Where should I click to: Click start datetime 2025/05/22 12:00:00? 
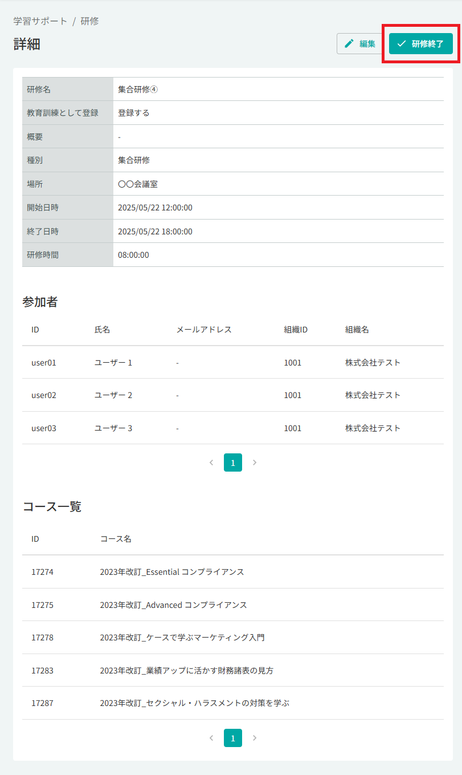pyautogui.click(x=155, y=208)
